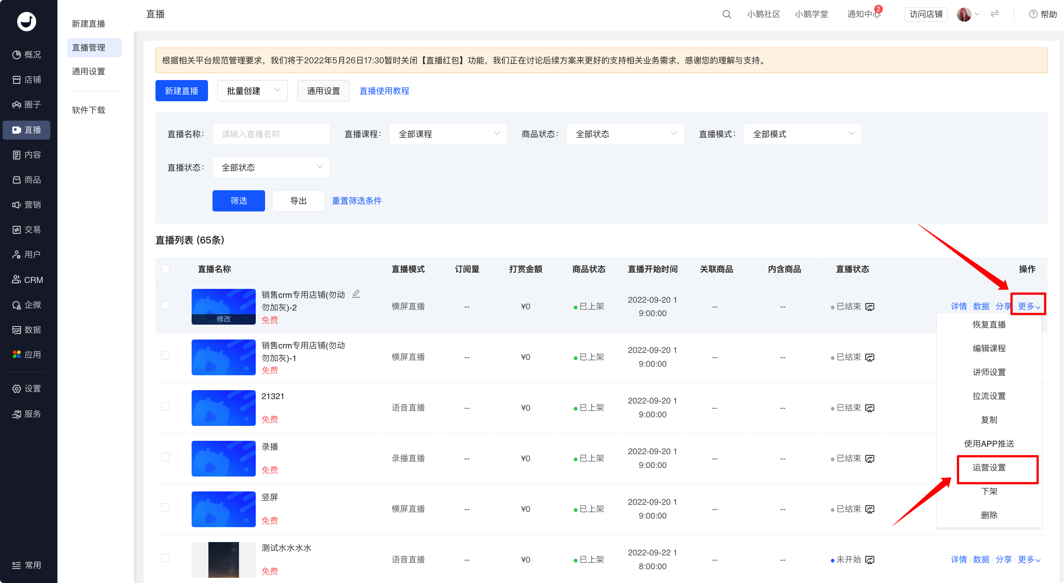Select 恢复直播 from the dropdown menu
This screenshot has height=583, width=1064.
click(989, 325)
